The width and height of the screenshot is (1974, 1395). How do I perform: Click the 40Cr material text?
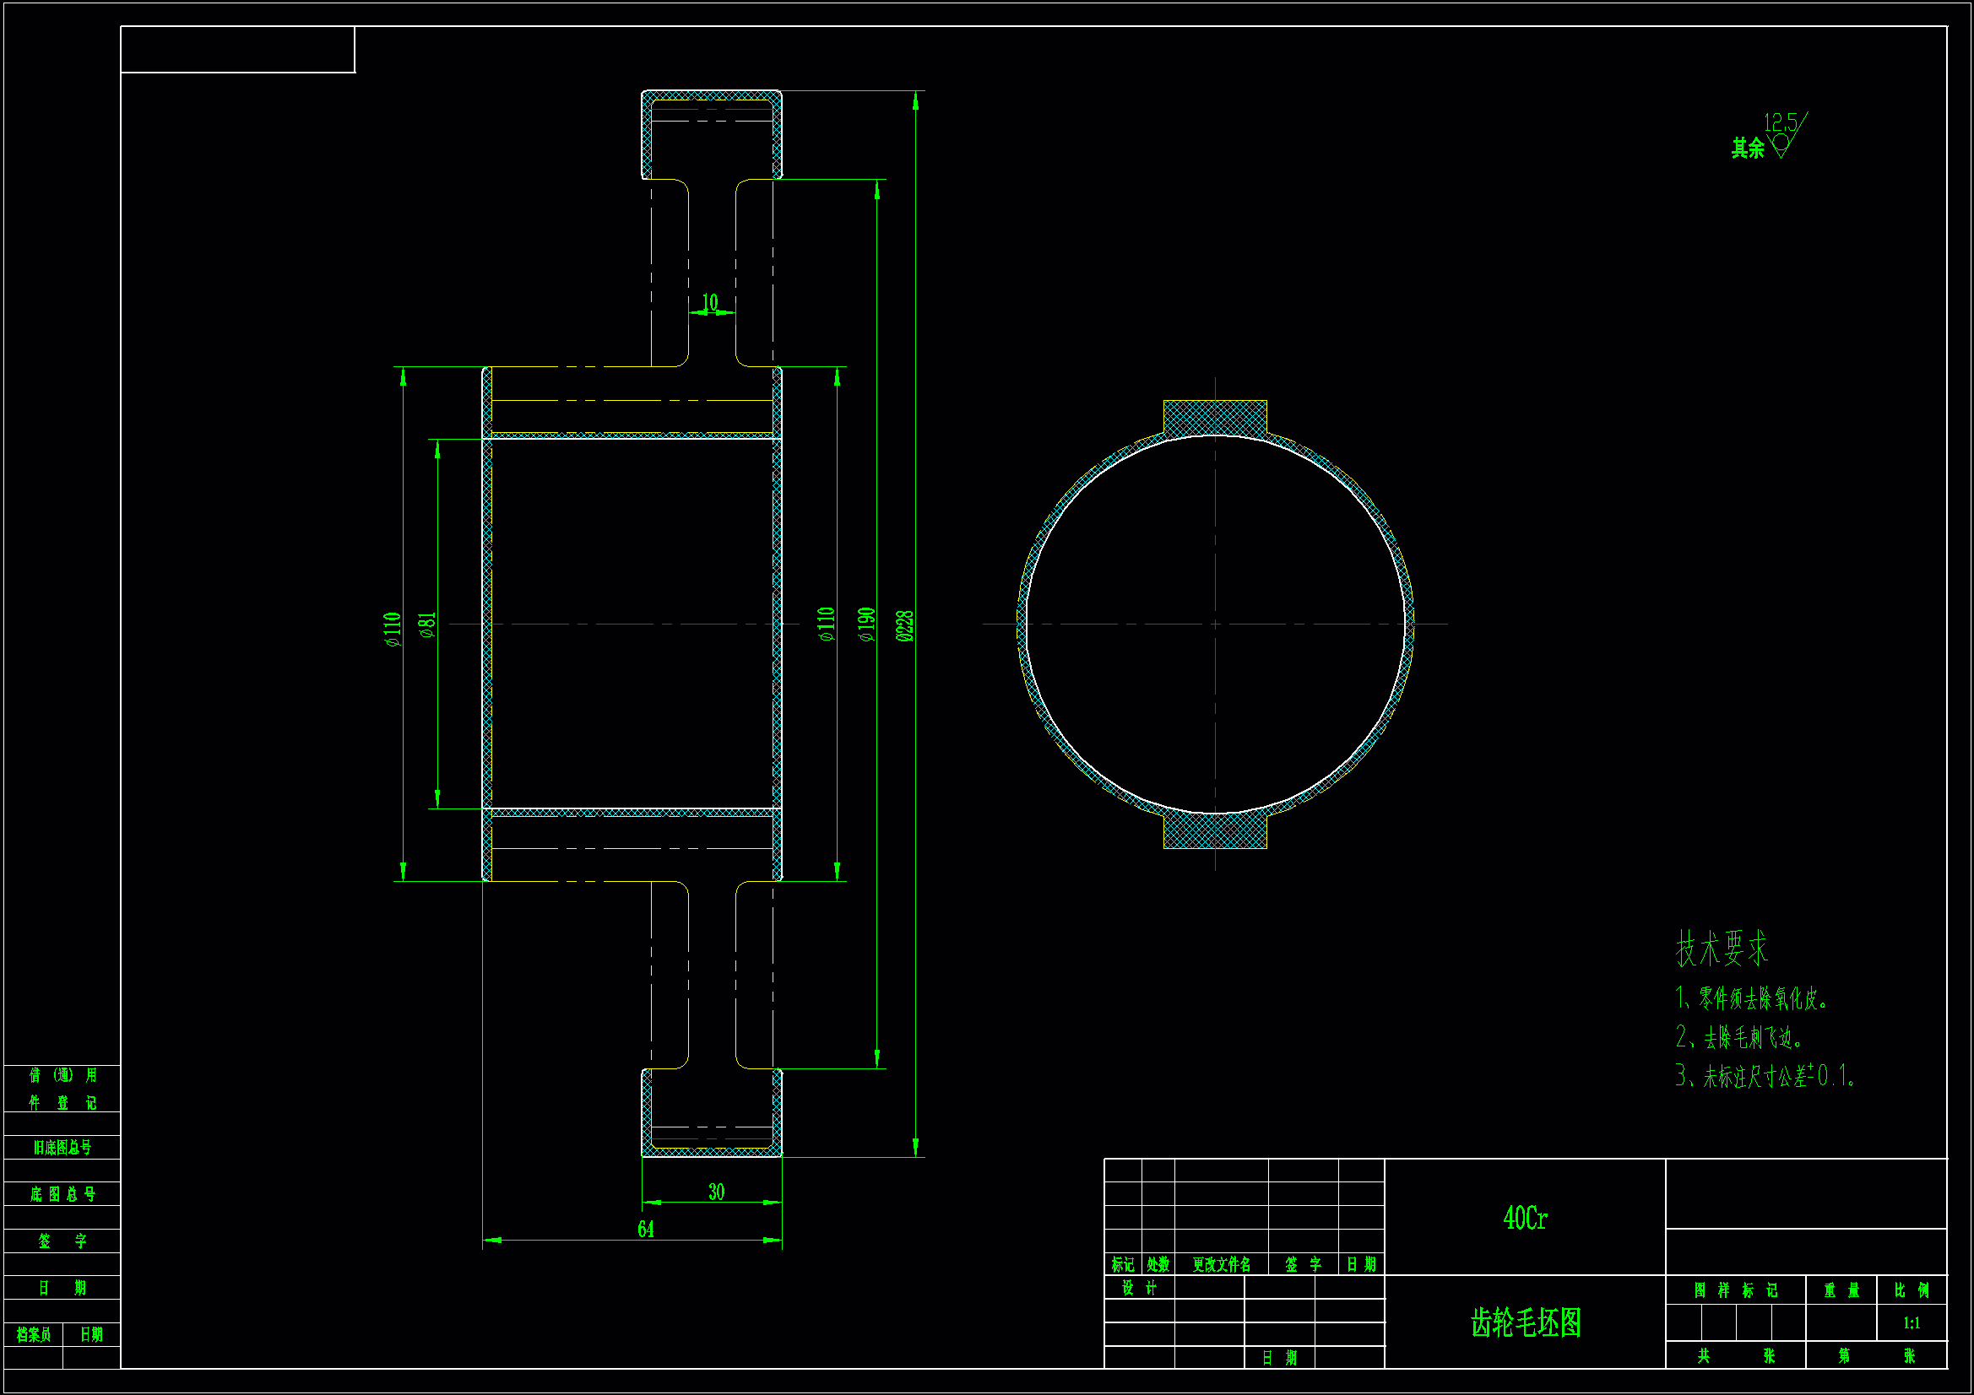[1525, 1218]
